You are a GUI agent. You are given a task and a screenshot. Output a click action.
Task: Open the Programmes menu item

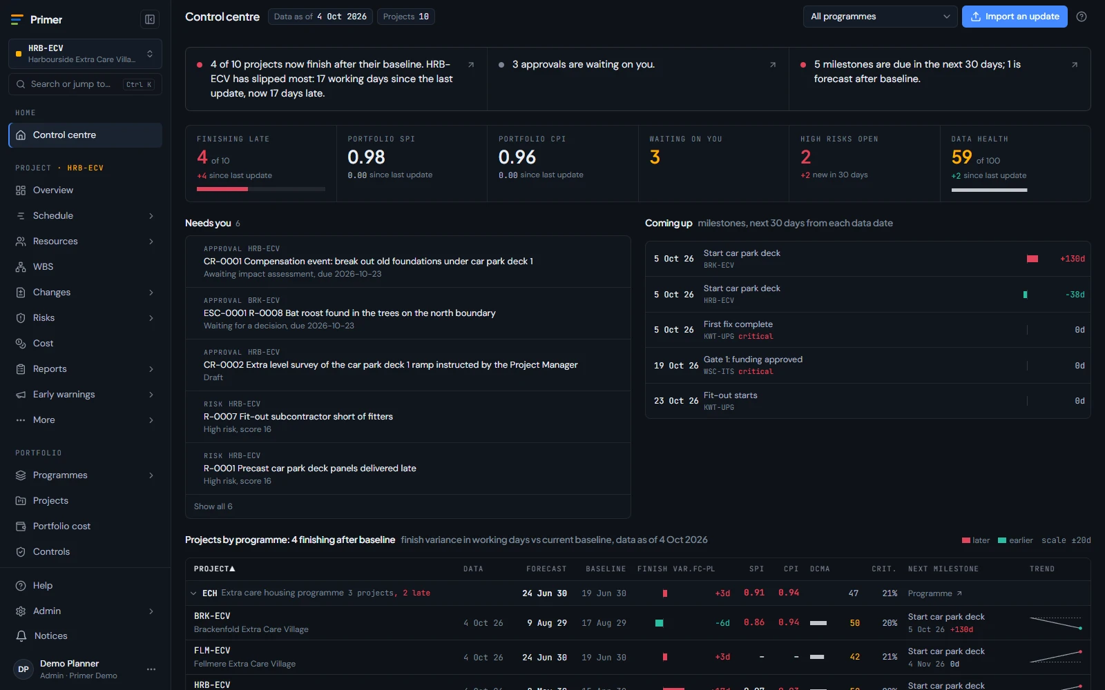pos(85,475)
